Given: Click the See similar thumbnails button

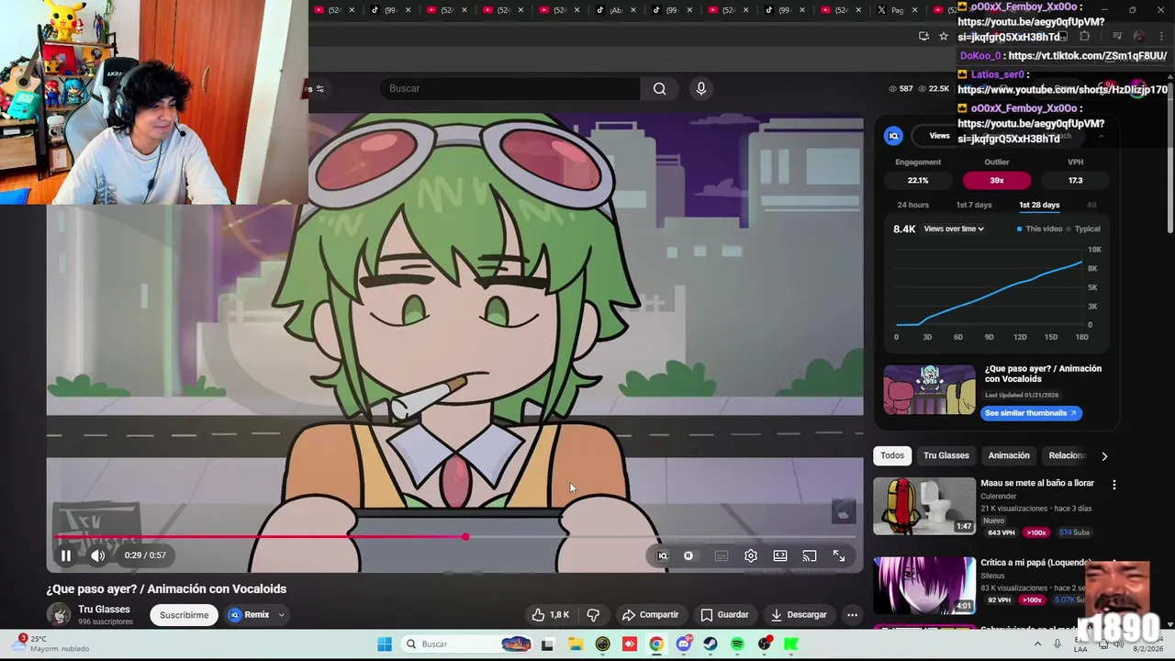Looking at the screenshot, I should click(1030, 413).
